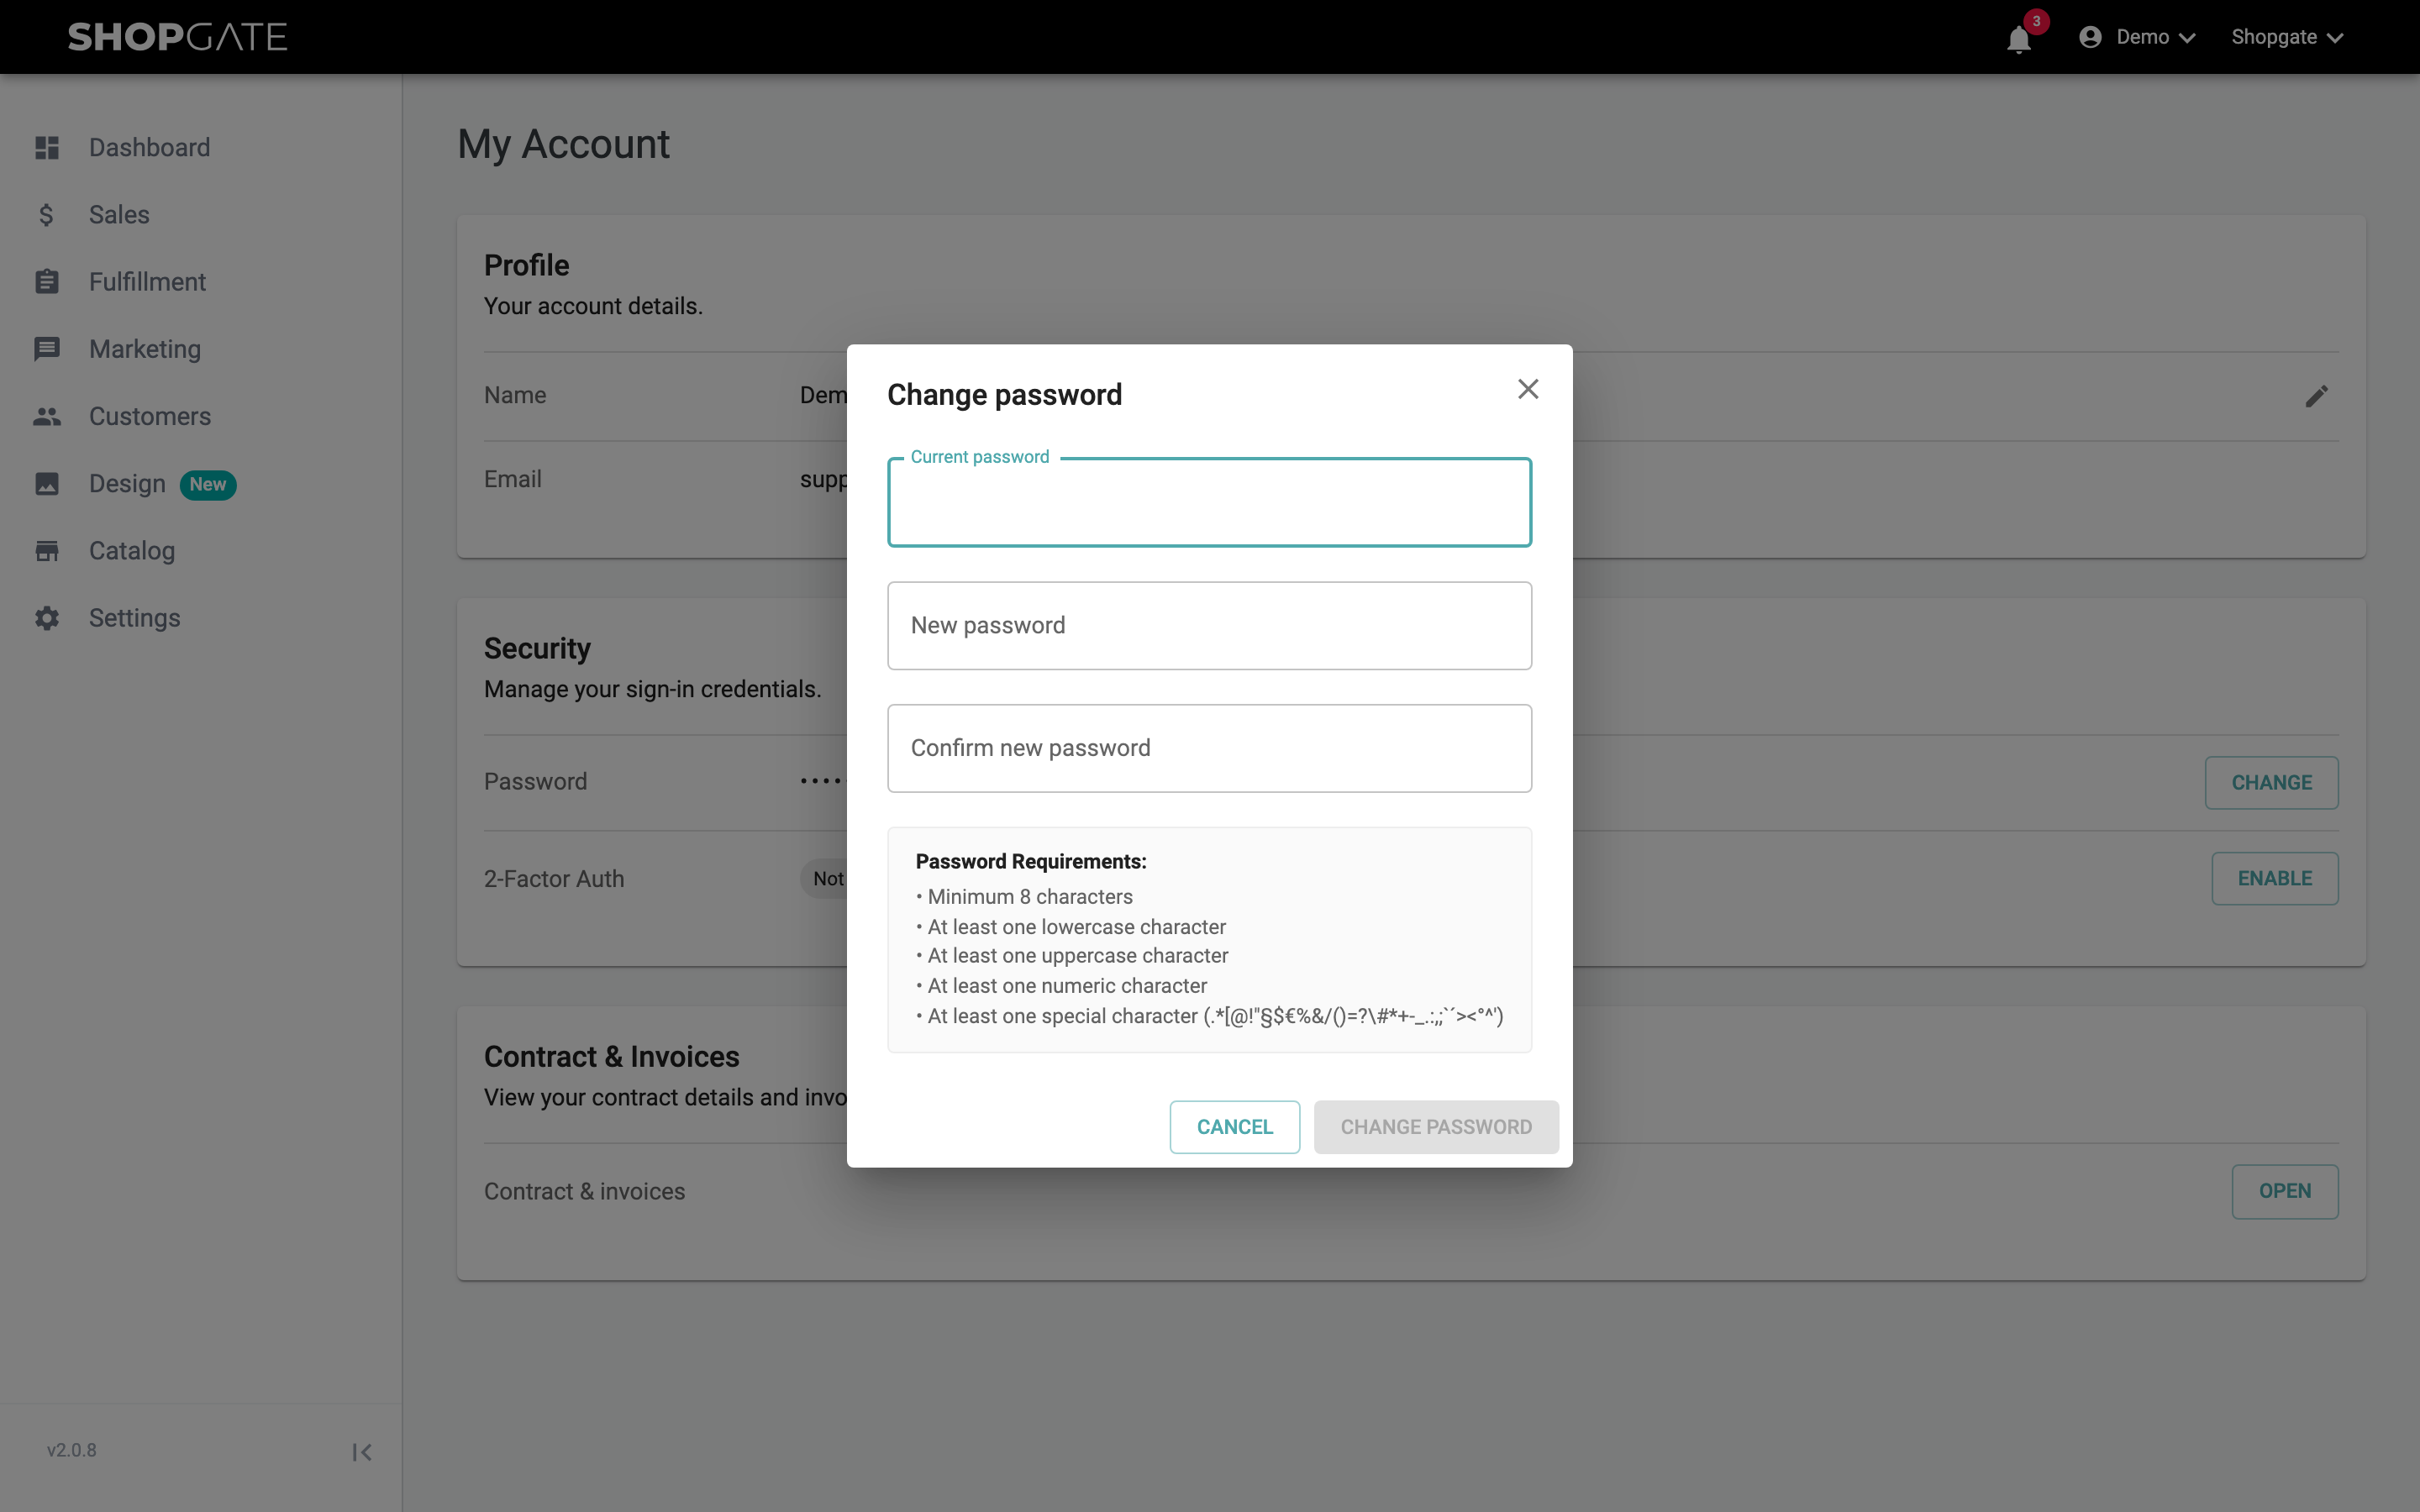Viewport: 2420px width, 1512px height.
Task: Open Marketing menu item
Action: pos(145,349)
